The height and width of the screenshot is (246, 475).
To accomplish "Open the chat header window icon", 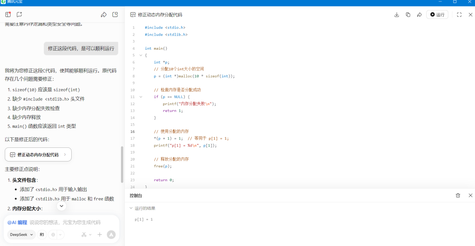I will point(115,14).
